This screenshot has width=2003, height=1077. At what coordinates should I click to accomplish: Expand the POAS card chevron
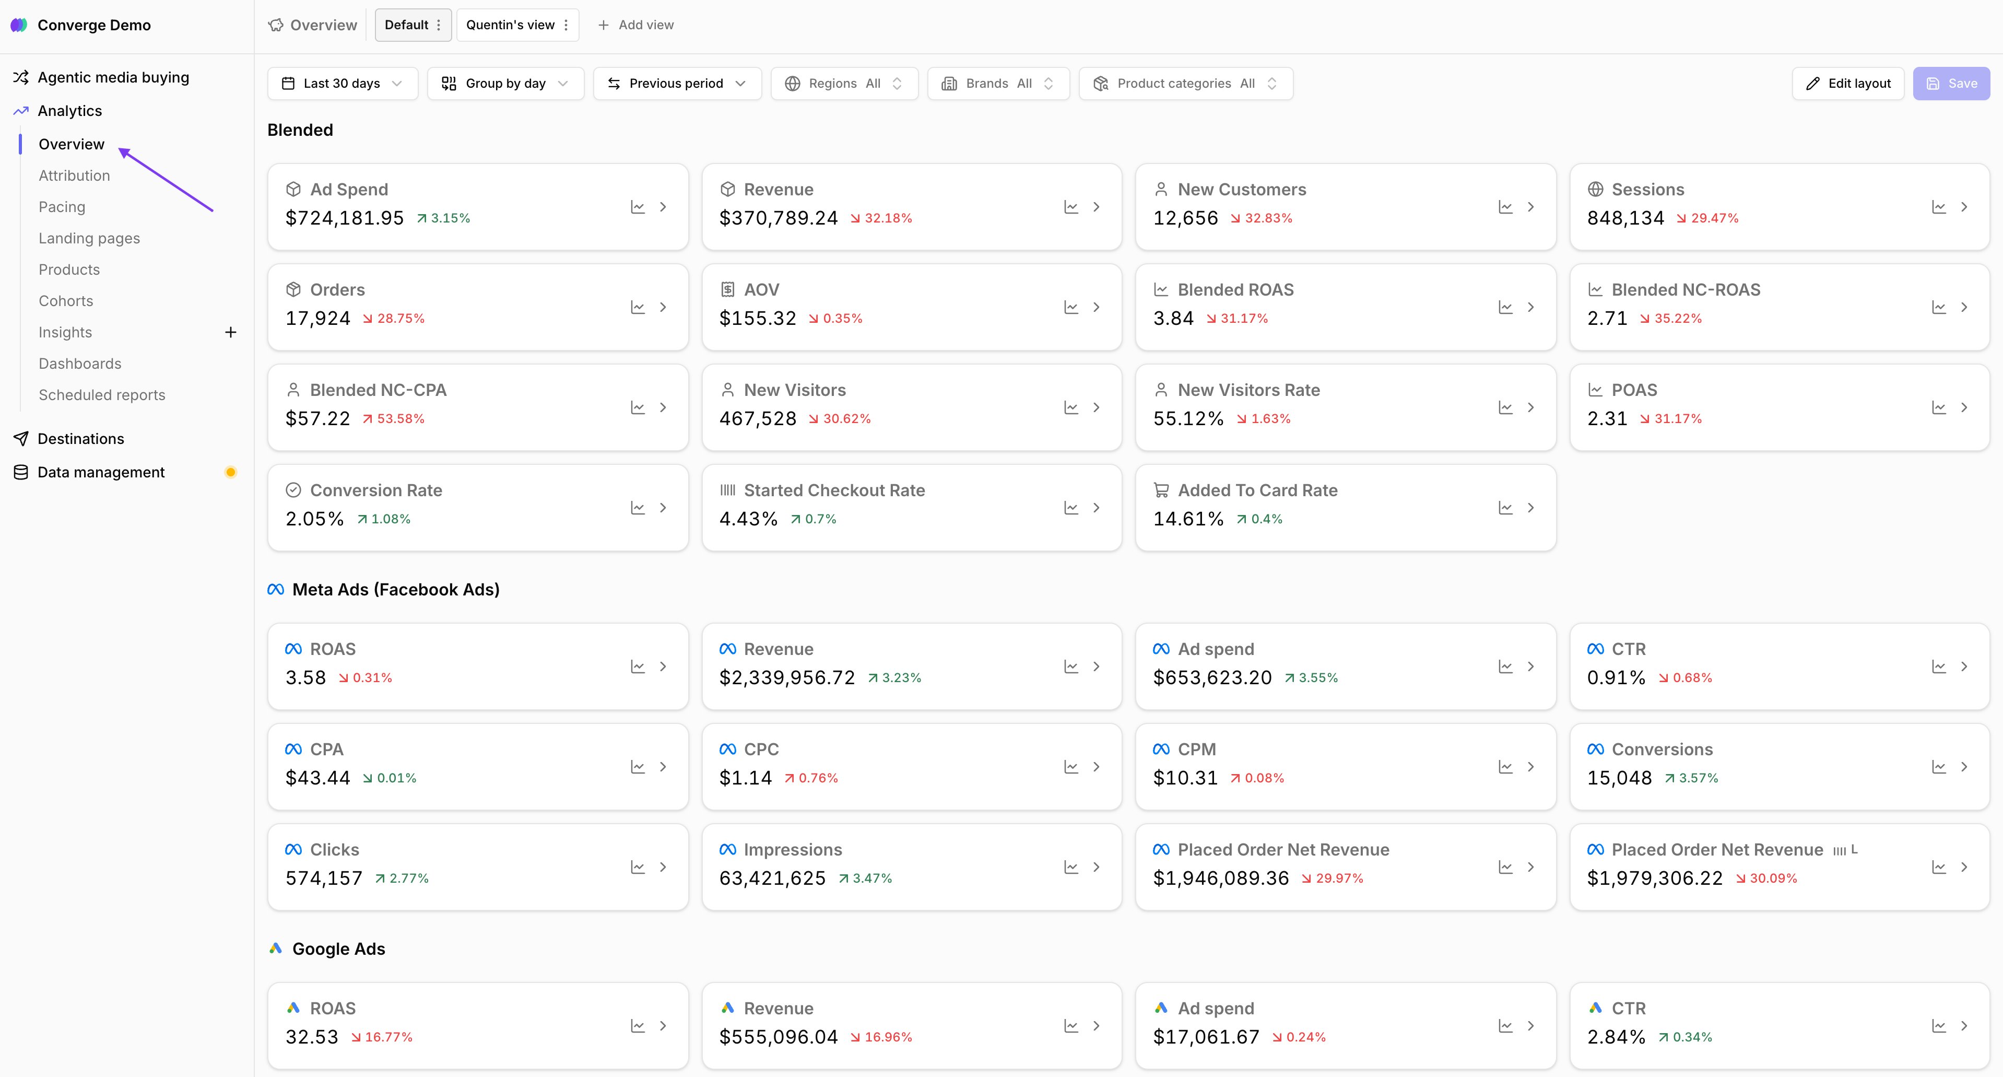[1964, 407]
